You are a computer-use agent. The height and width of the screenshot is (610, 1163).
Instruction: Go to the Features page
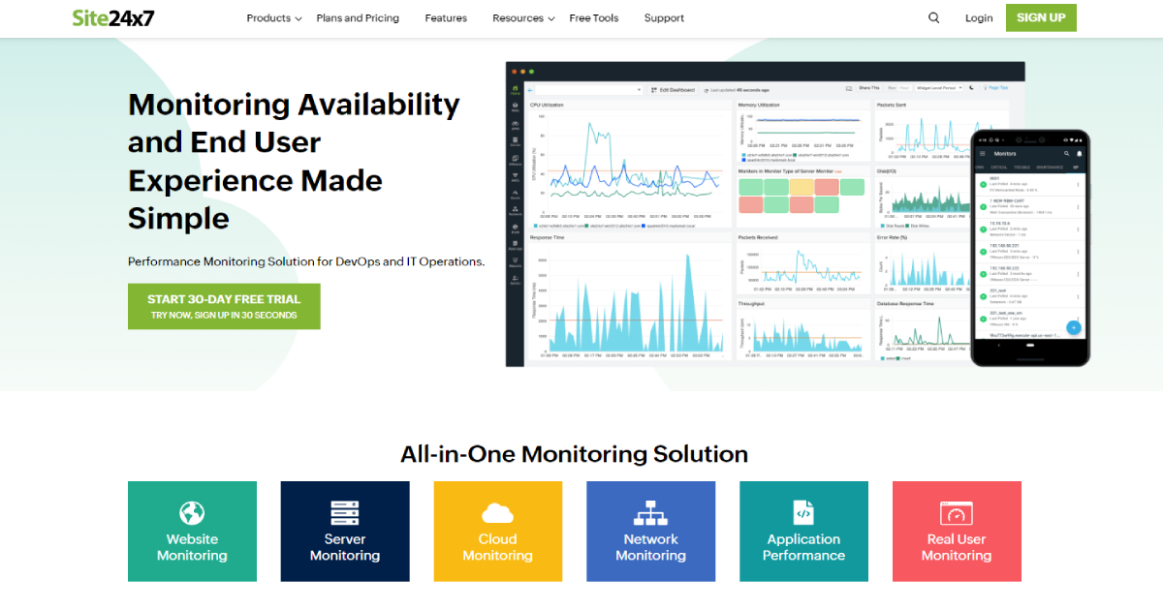click(446, 18)
